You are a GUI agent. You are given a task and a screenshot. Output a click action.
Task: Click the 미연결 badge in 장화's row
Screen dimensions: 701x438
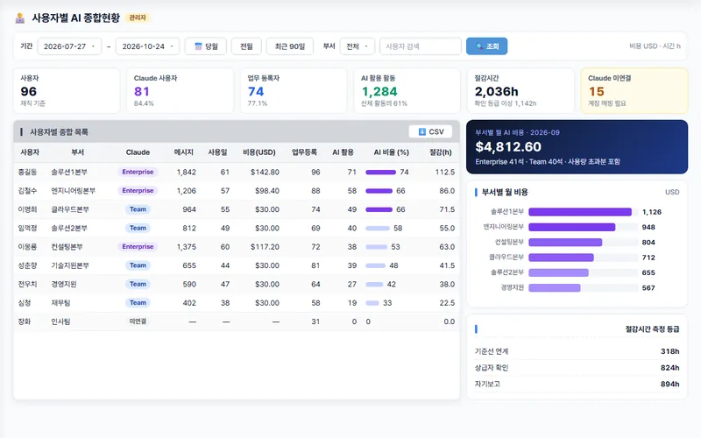138,321
